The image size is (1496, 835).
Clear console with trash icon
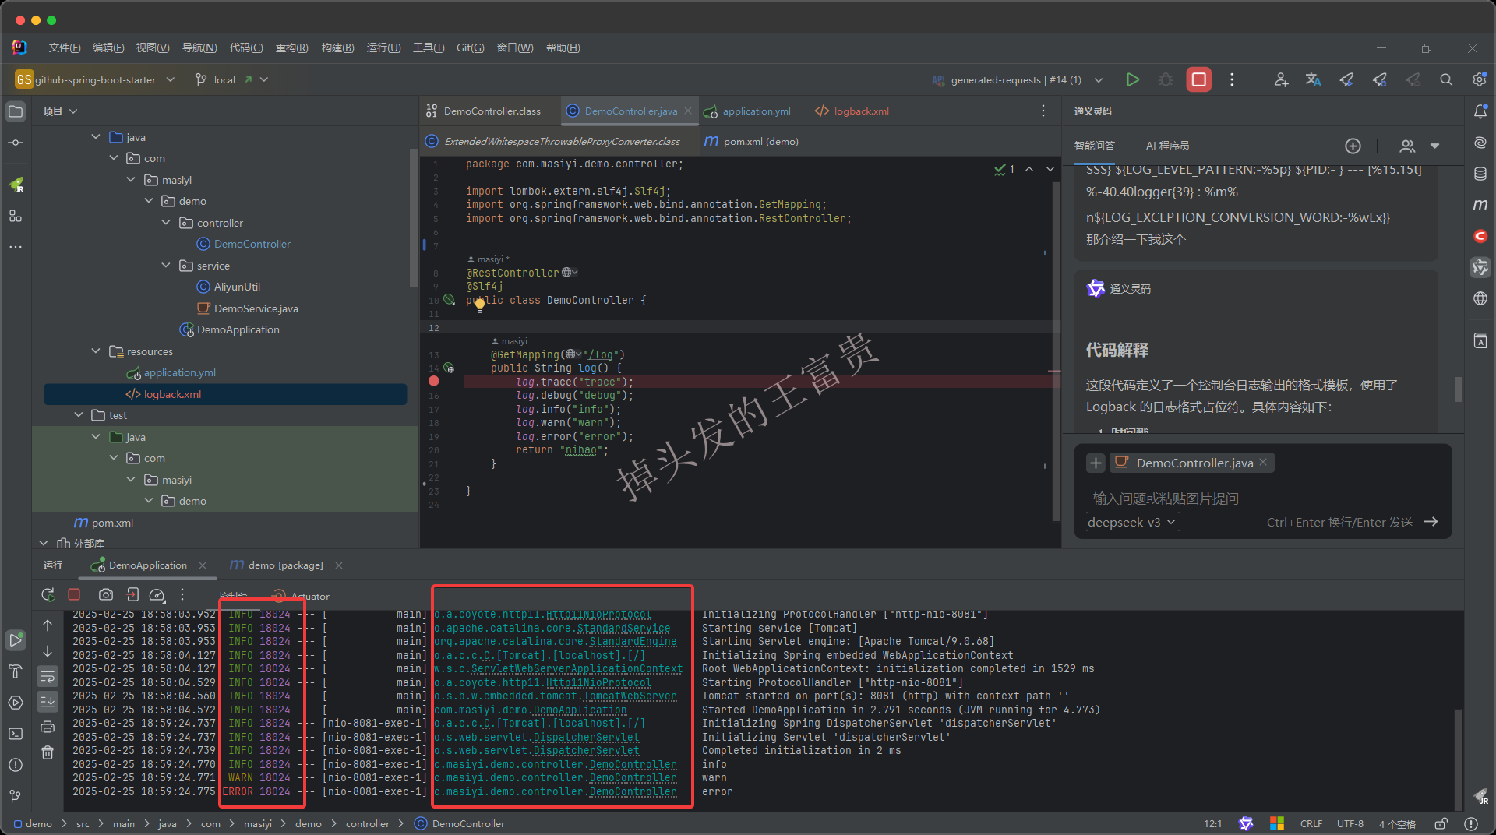tap(48, 752)
